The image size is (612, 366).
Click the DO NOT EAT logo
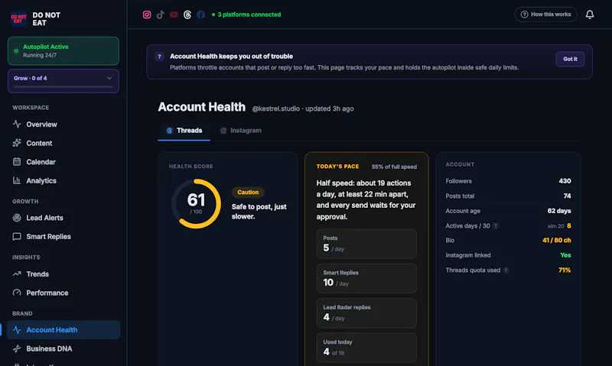pos(18,18)
